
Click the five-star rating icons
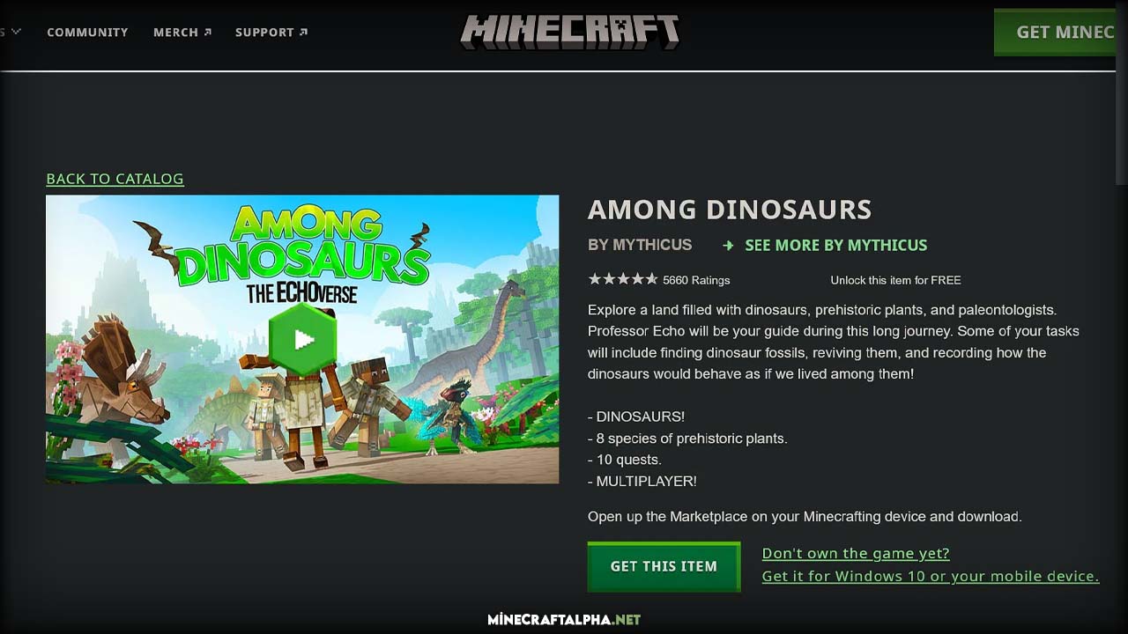623,279
